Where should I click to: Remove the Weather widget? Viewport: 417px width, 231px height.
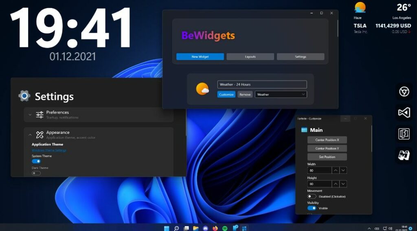tap(245, 94)
